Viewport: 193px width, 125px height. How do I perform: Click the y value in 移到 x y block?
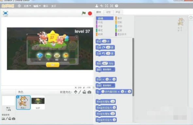coord(114,79)
